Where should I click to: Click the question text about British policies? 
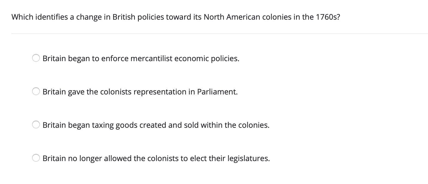(176, 17)
